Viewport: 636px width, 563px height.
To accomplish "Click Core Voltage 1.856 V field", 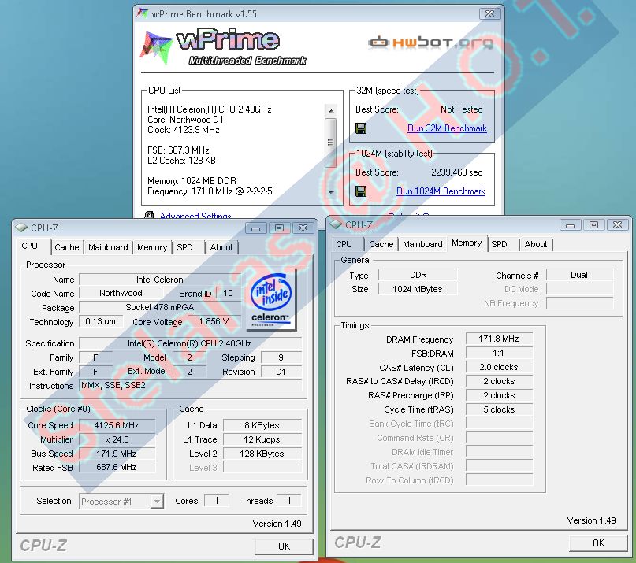I will coord(214,321).
